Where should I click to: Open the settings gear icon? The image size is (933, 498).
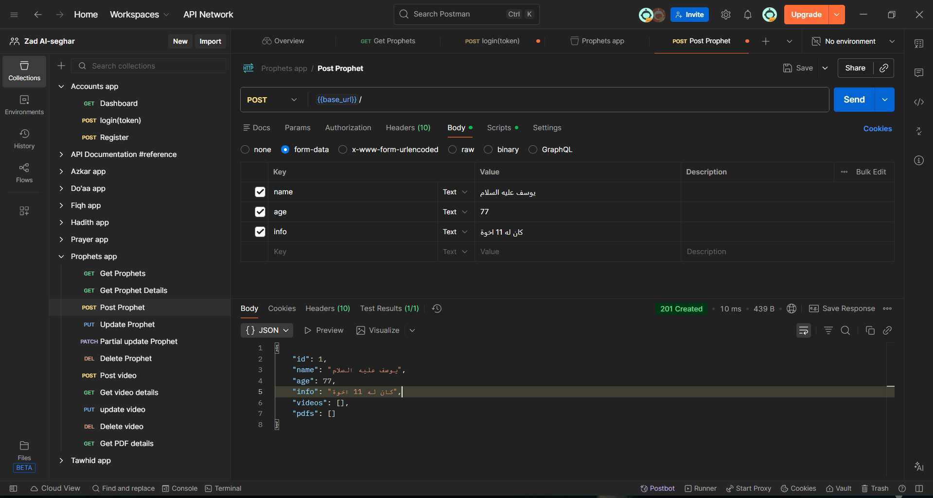tap(725, 15)
